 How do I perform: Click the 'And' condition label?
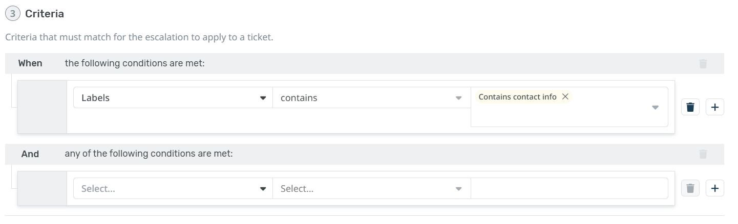tap(30, 154)
